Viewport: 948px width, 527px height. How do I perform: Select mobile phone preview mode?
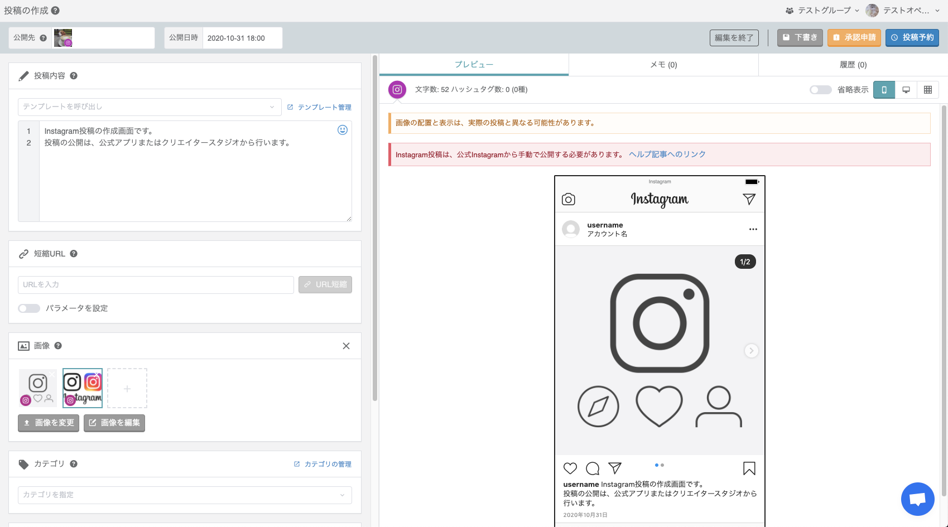(884, 90)
